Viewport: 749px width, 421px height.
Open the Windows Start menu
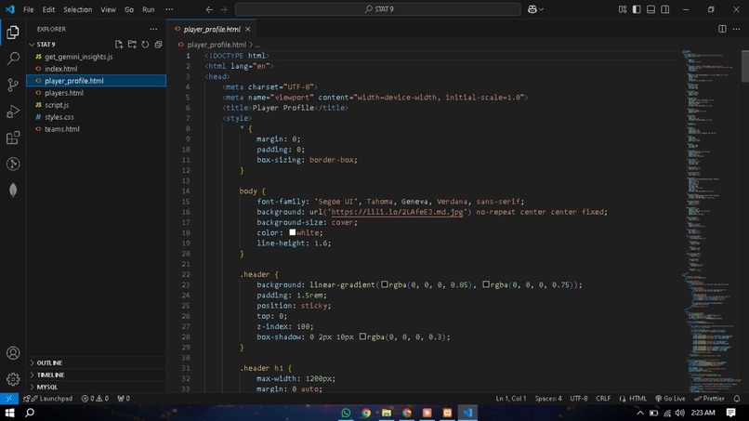(9, 413)
